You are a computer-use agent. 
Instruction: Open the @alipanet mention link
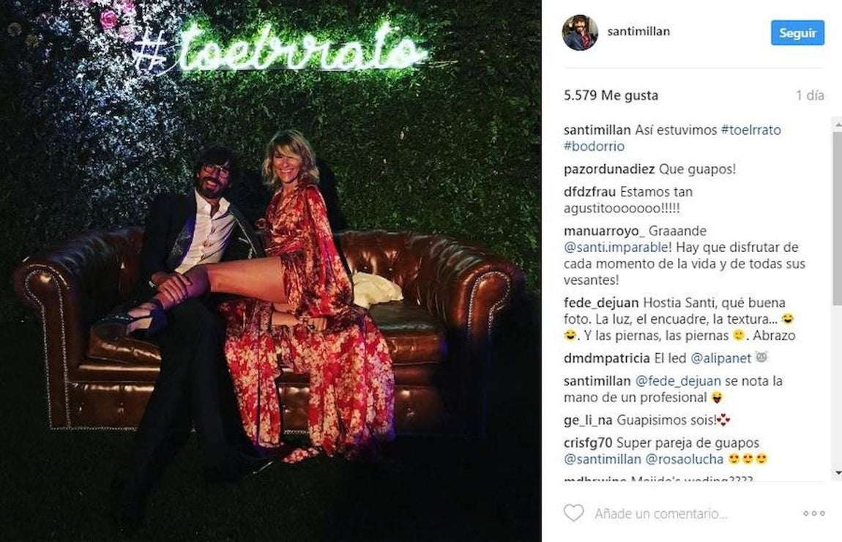[x=720, y=357]
